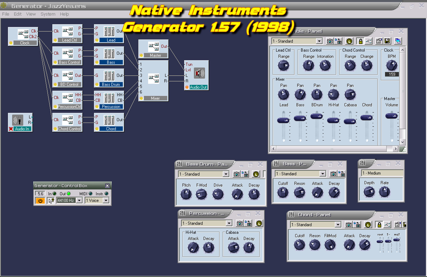This screenshot has height=277, width=427.
Task: Click the root fader in Chord Panel
Action: pyautogui.click(x=380, y=241)
